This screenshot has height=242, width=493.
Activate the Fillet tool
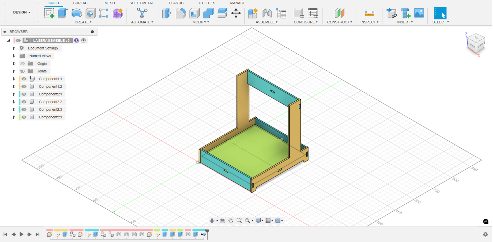point(181,13)
